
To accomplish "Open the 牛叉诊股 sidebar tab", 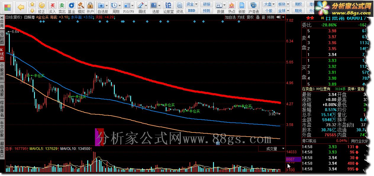I will pyautogui.click(x=2, y=129).
